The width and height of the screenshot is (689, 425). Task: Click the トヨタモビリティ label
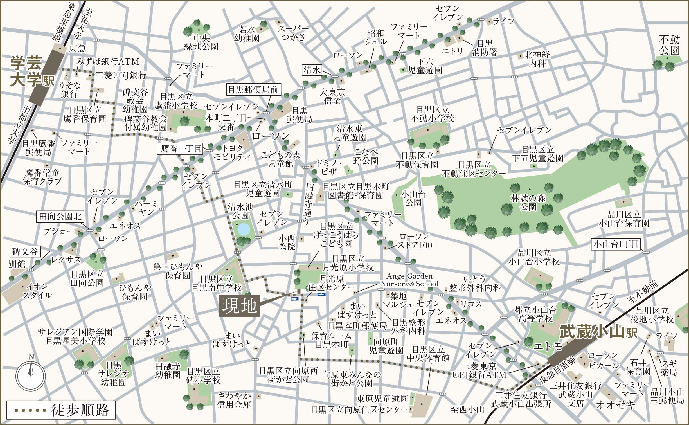coord(232,152)
